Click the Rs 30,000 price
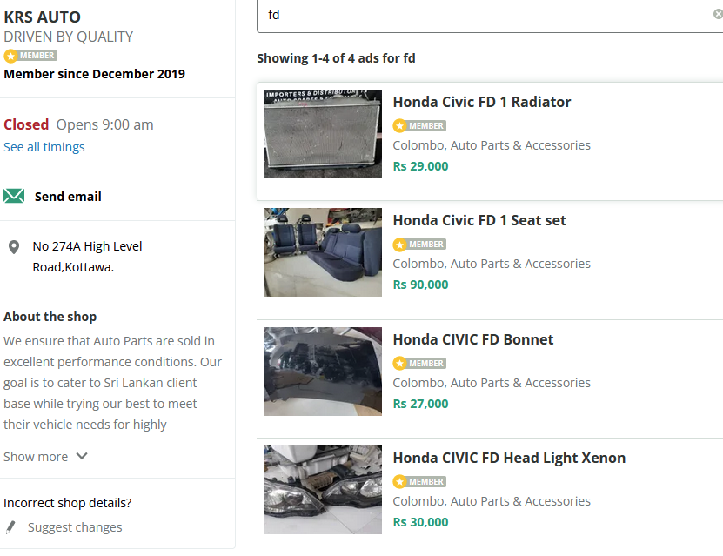The image size is (723, 556). pos(420,522)
